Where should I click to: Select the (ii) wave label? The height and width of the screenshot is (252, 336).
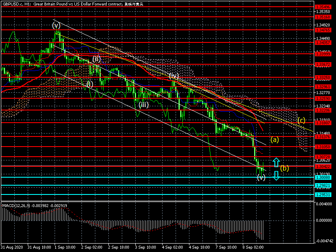click(x=96, y=58)
